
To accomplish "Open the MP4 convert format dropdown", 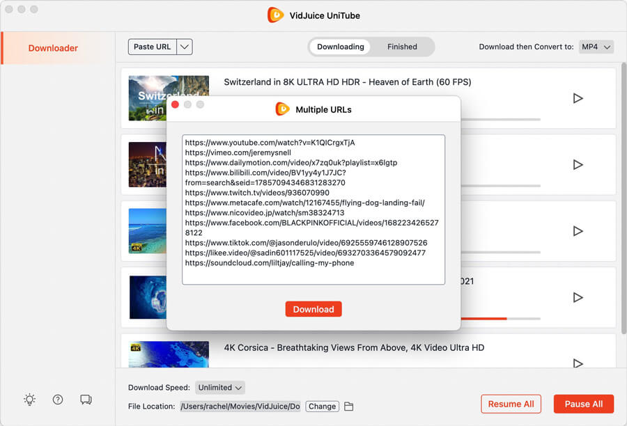I will (x=596, y=47).
